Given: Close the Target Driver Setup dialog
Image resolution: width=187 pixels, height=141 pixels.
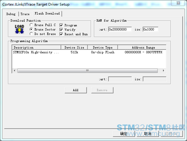Looking at the screenshot, I should 178,3.
